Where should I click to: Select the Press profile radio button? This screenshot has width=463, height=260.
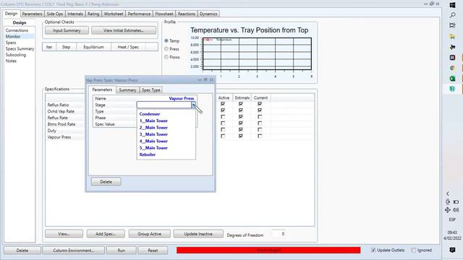[x=166, y=49]
